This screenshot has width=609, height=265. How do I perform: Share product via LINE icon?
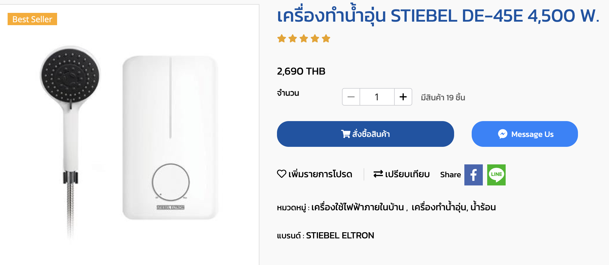tap(496, 175)
